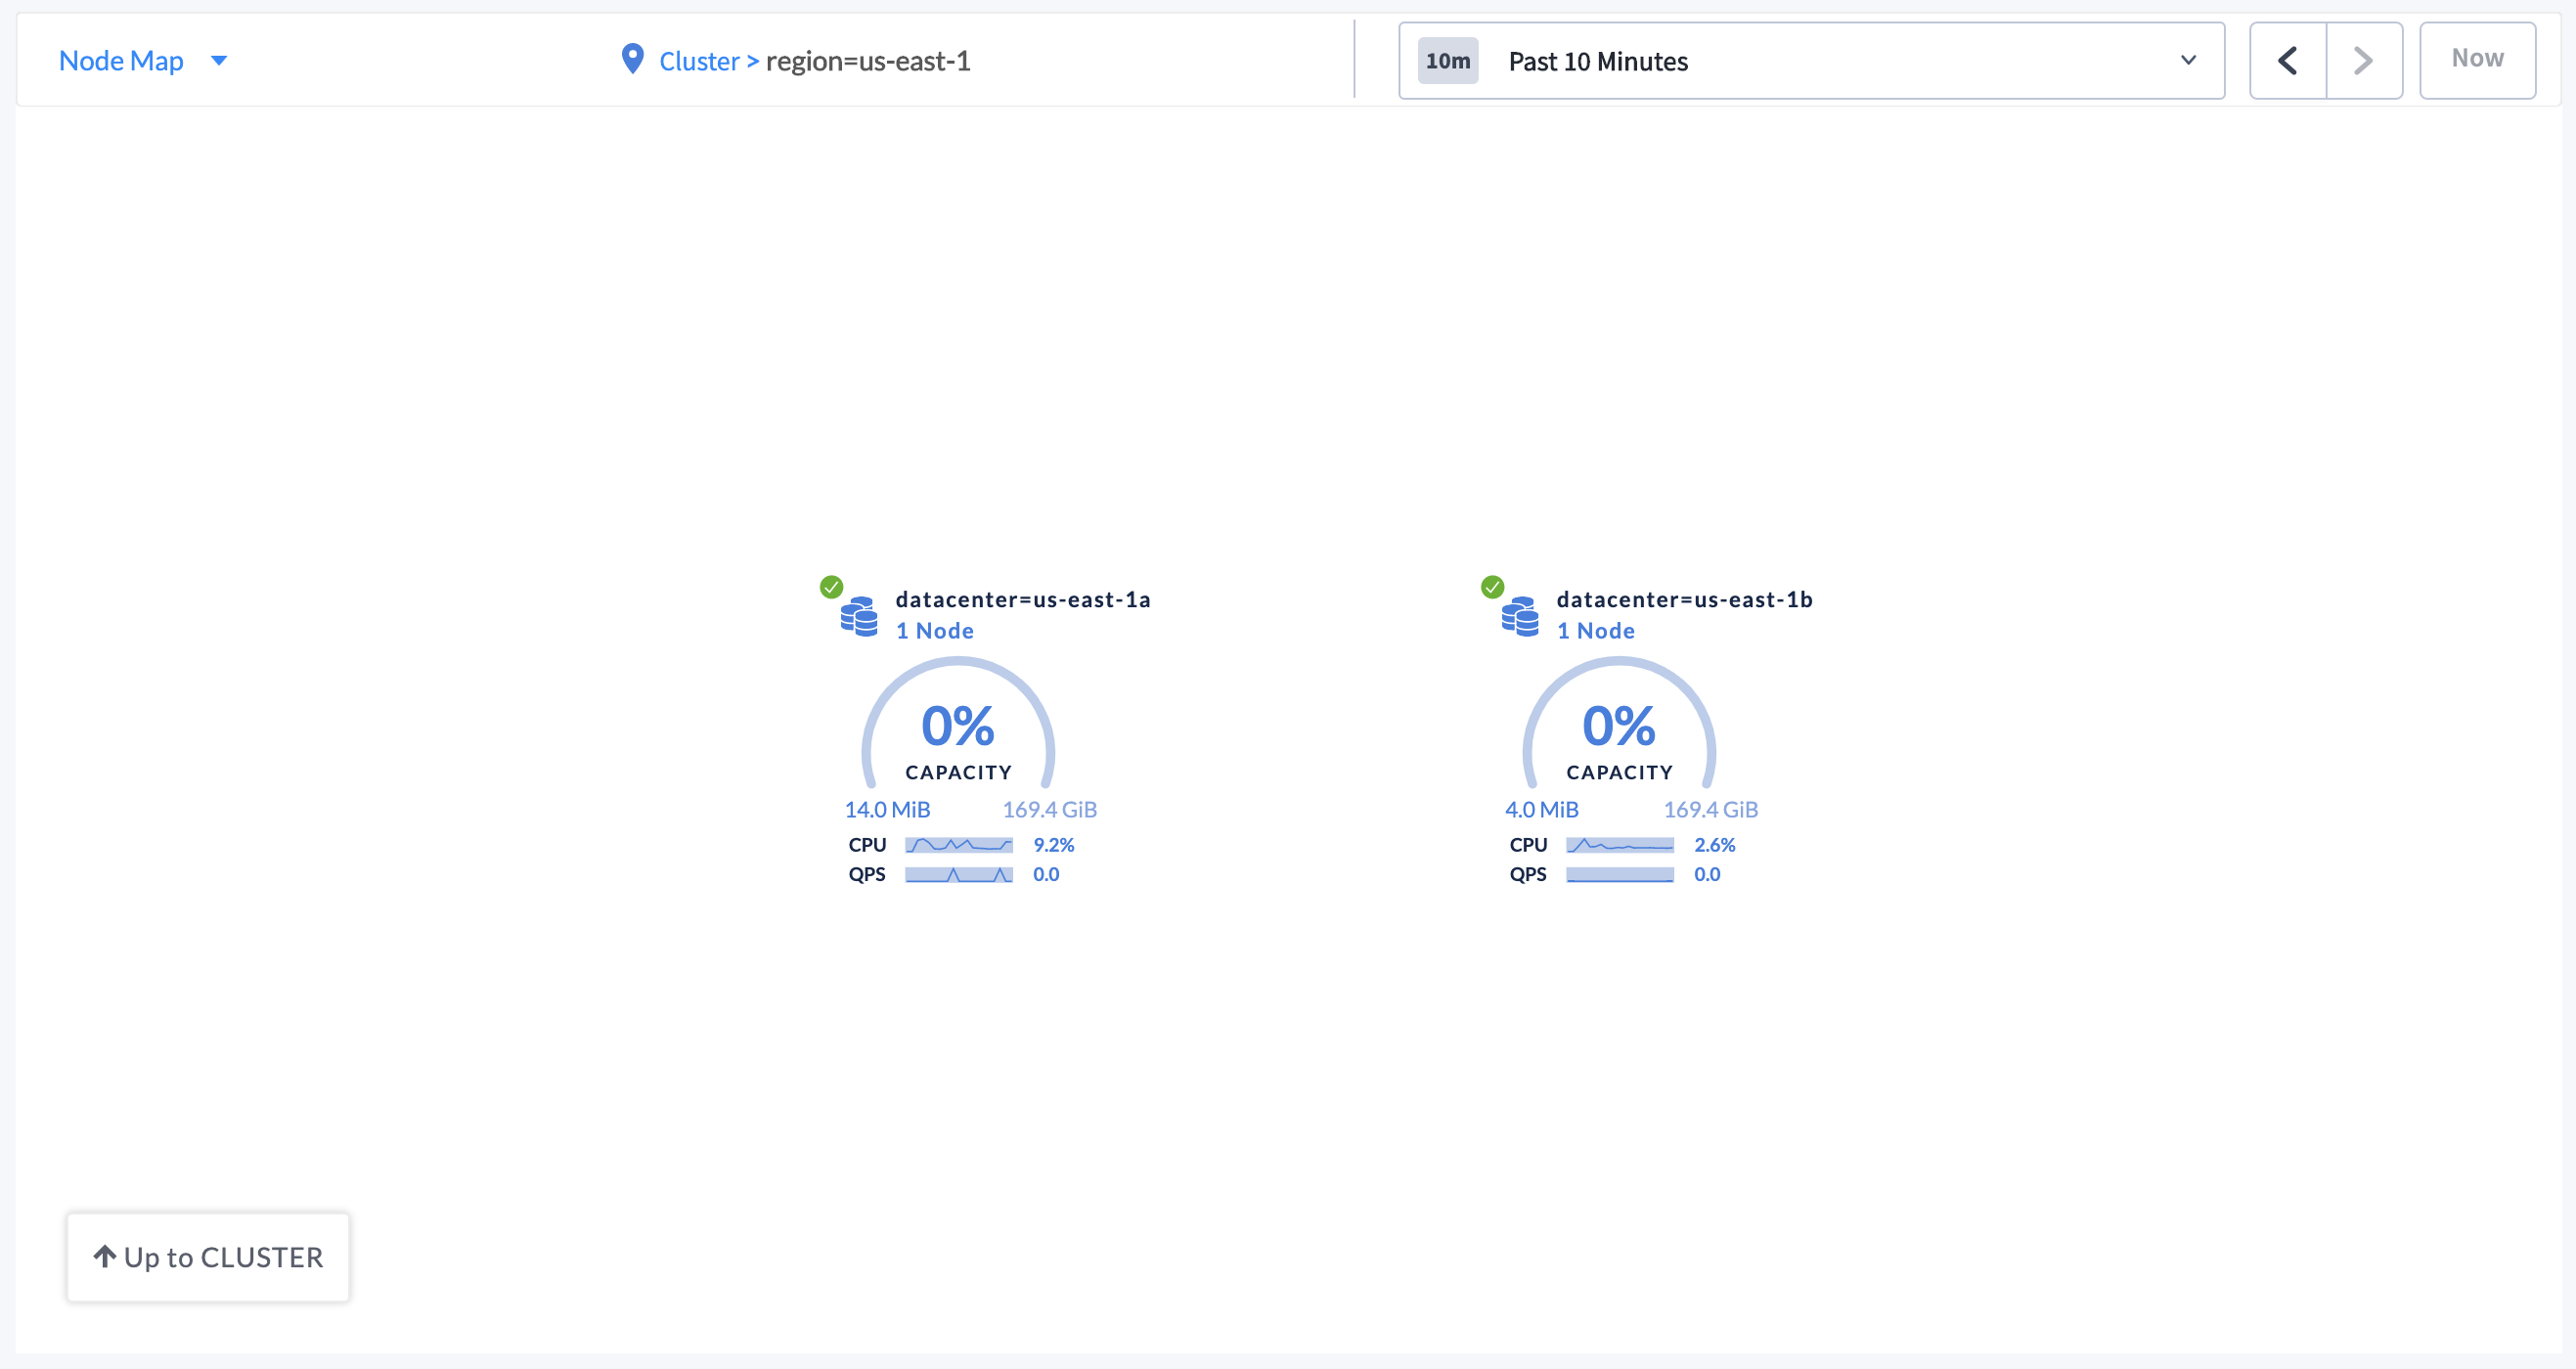The height and width of the screenshot is (1369, 2576).
Task: Click the green health checkmark on us-east-1a
Action: click(x=831, y=587)
